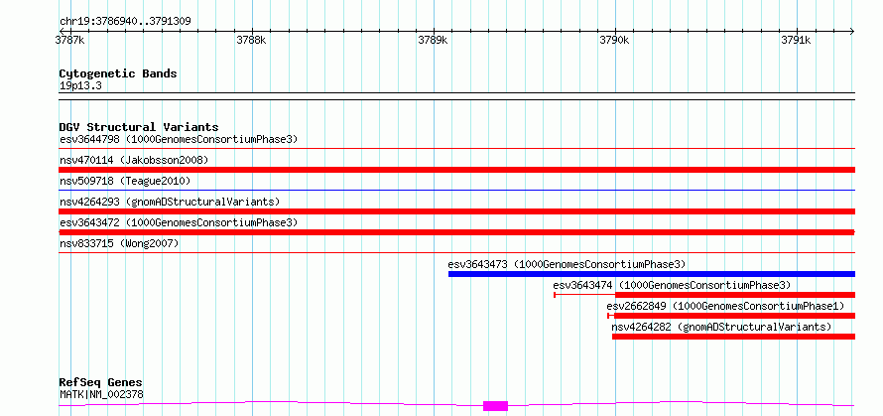Click the blue bar under esv3643473
The image size is (883, 416).
pyautogui.click(x=652, y=274)
